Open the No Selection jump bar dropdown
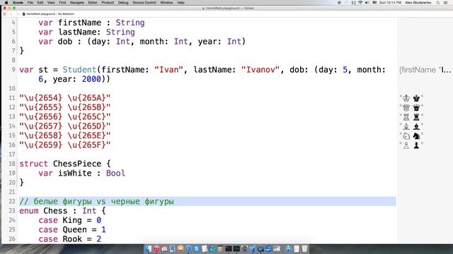The image size is (453, 254). [x=66, y=14]
